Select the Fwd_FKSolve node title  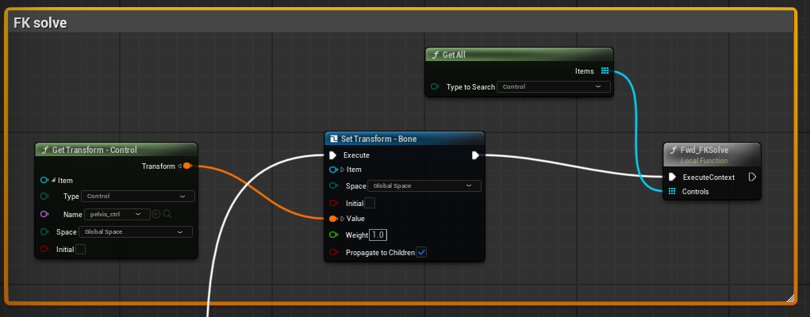(704, 151)
